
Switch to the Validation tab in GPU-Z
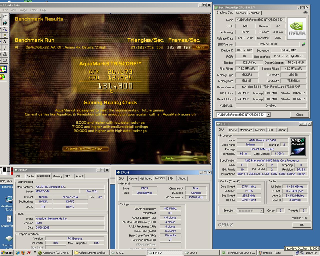[x=254, y=13]
